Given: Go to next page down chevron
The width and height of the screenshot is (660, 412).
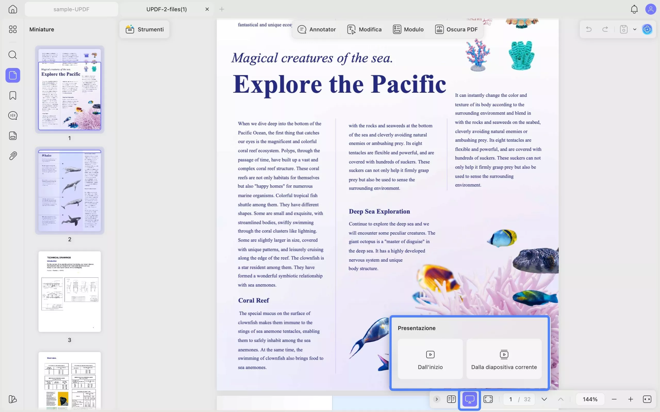Looking at the screenshot, I should (544, 399).
